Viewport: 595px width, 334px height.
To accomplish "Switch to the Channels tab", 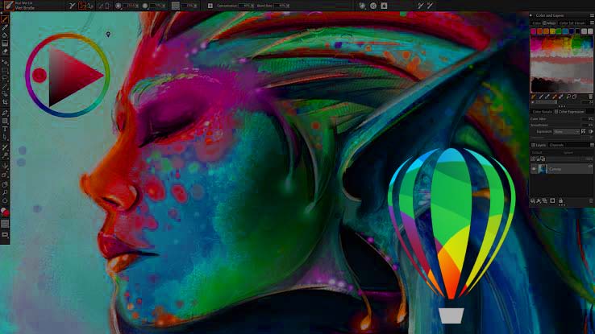I will pyautogui.click(x=556, y=145).
